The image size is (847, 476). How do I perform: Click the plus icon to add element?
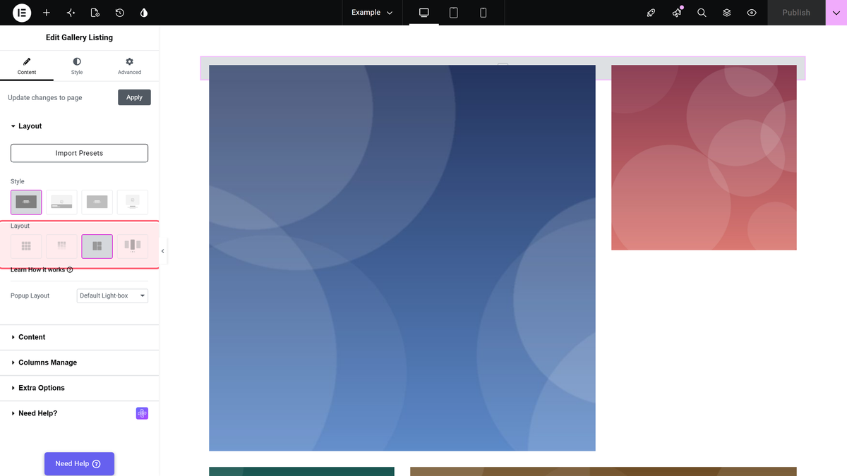pyautogui.click(x=47, y=13)
